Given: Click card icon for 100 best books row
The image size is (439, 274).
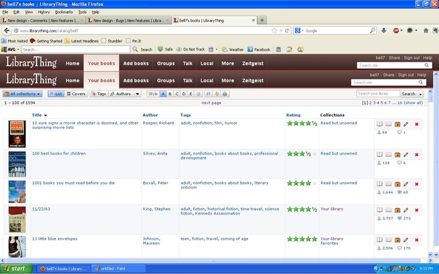Looking at the screenshot, I should pos(388,155).
